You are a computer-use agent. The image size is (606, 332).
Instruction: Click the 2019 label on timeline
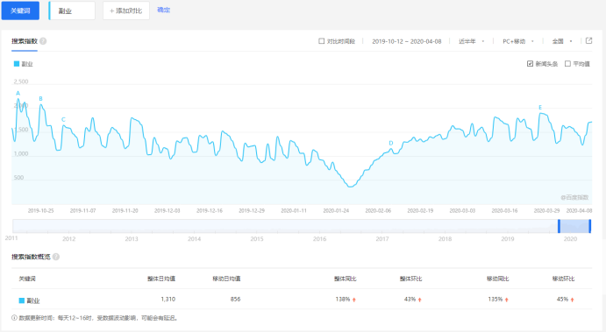508,239
